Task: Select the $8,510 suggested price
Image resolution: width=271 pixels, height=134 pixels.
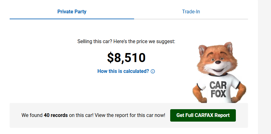Action: [x=126, y=58]
